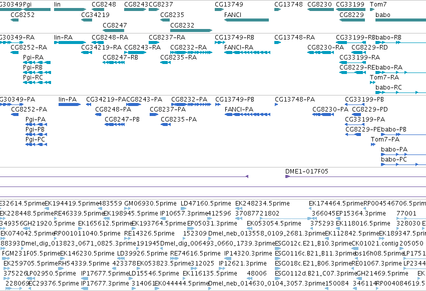Open the IP12621.3prime EST
The height and width of the screenshot is (291, 426).
click(222, 268)
